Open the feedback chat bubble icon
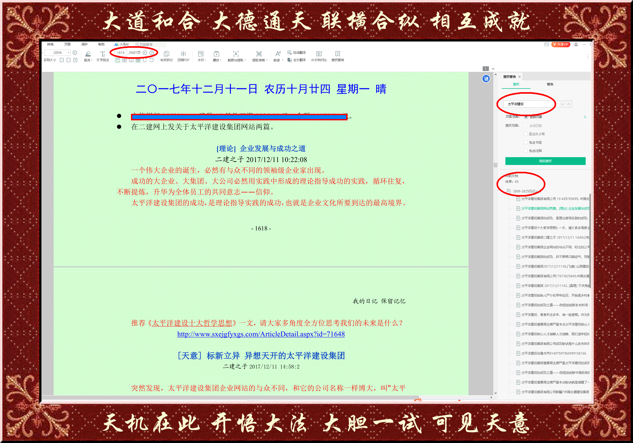Screen dimensions: 633x443 [547, 44]
